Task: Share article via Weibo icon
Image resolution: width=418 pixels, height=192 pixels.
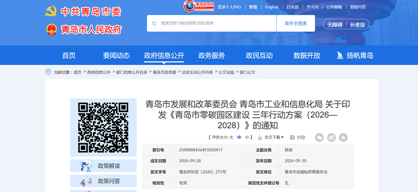Action: pos(332,137)
